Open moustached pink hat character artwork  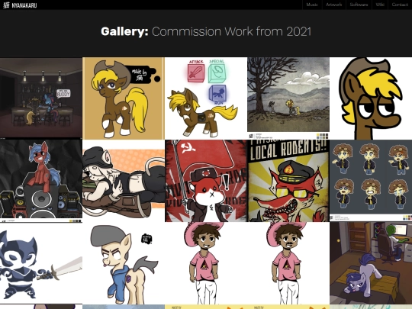coord(288,263)
